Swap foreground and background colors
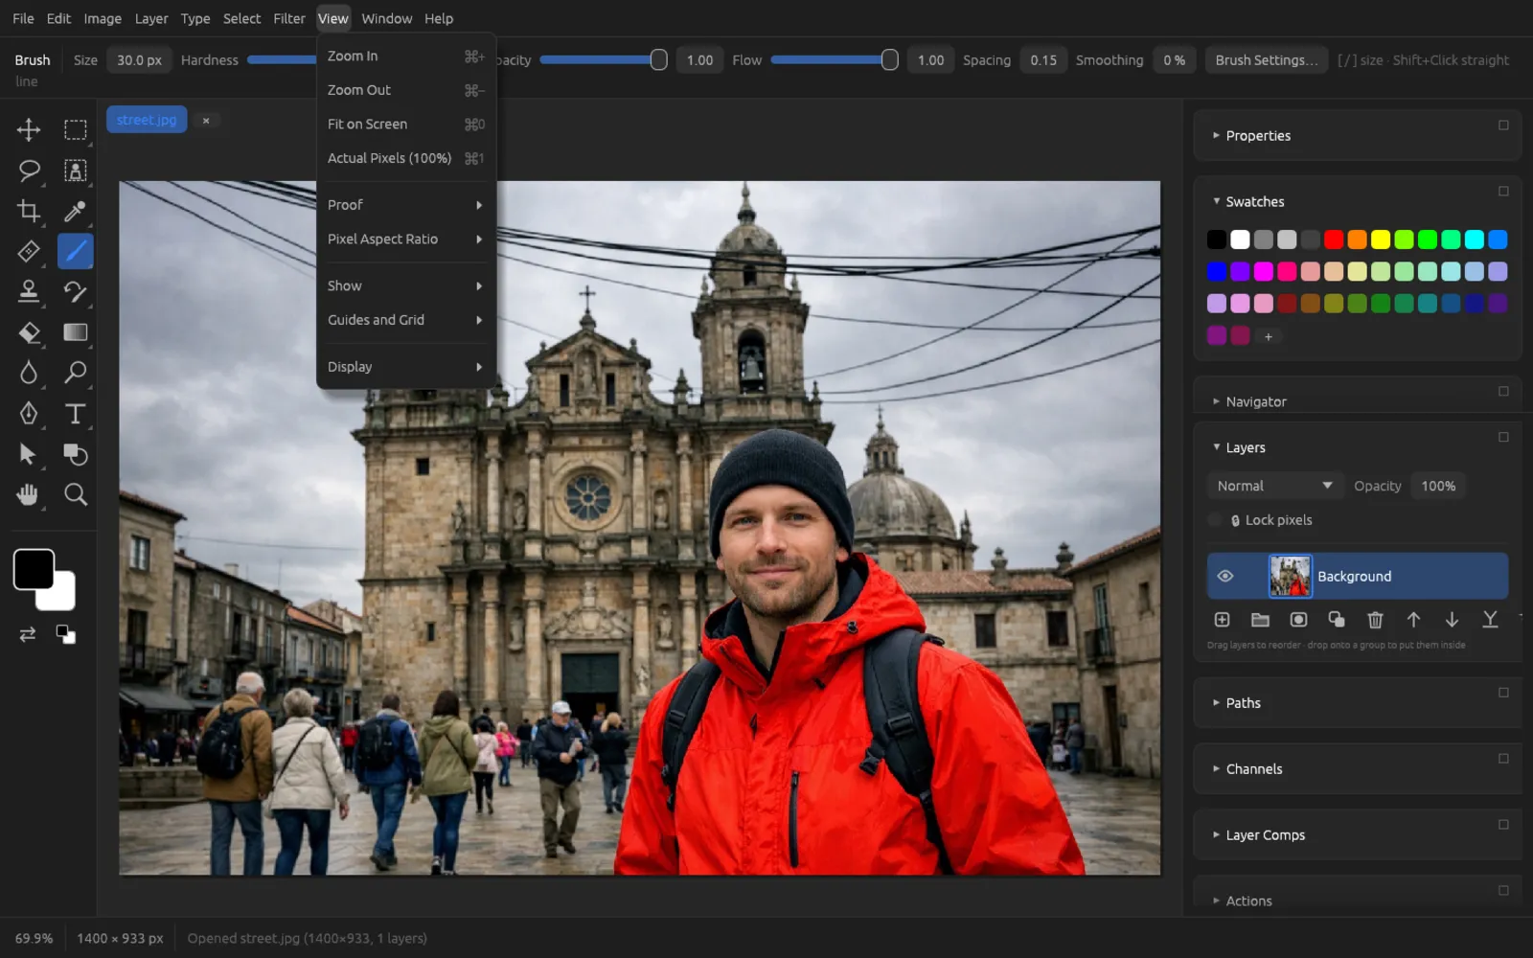This screenshot has height=958, width=1533. click(28, 634)
